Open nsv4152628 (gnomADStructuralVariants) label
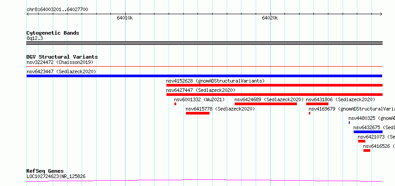The height and width of the screenshot is (186, 395). (x=215, y=81)
